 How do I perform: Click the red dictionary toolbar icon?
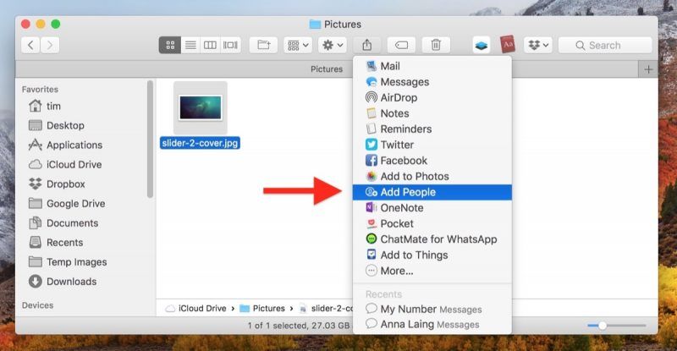tap(508, 45)
